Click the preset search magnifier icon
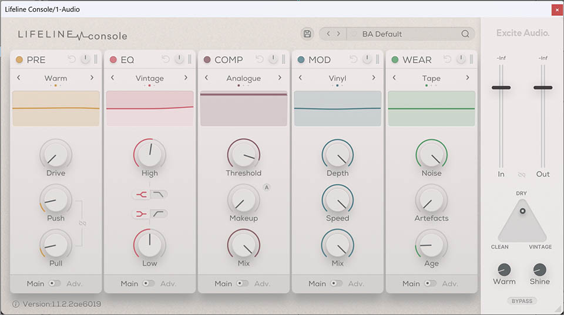The image size is (564, 315). 465,34
